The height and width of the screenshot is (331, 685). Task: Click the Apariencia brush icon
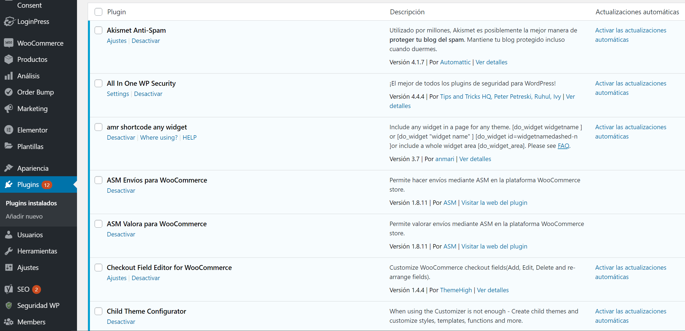click(9, 168)
